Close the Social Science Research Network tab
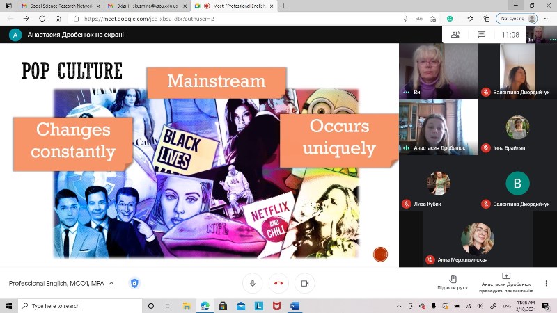Image resolution: width=557 pixels, height=313 pixels. (98, 6)
